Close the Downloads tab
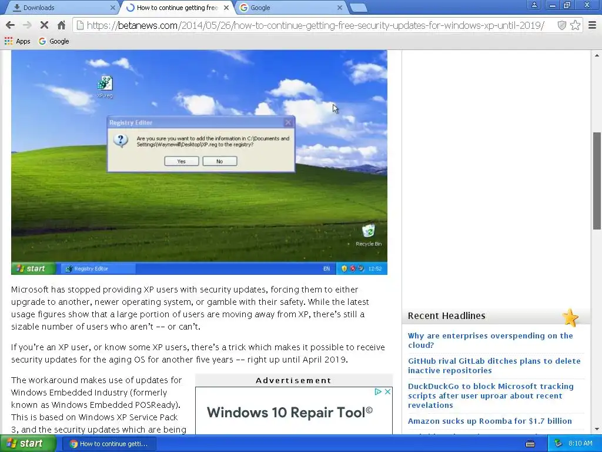The height and width of the screenshot is (452, 602). pos(112,8)
